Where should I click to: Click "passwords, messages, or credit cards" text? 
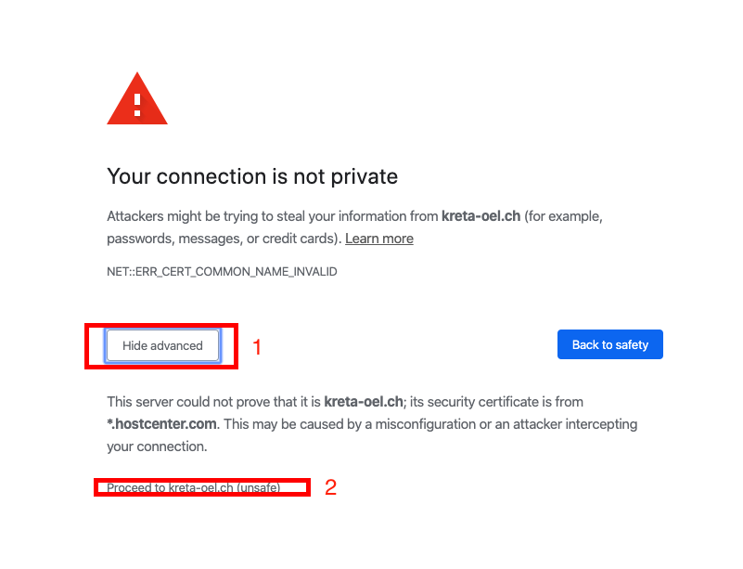tap(223, 239)
